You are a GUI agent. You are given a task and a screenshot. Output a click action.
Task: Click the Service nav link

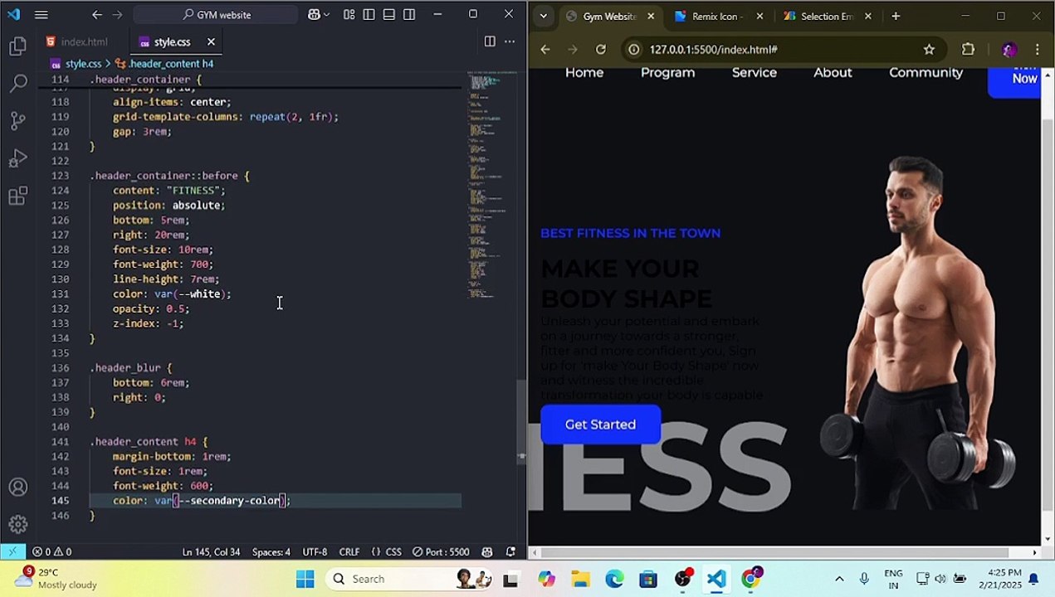[x=755, y=73]
